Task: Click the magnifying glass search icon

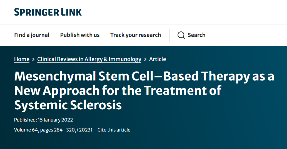Action: (x=181, y=35)
